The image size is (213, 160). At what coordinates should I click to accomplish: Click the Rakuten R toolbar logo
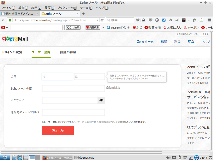pos(3,28)
